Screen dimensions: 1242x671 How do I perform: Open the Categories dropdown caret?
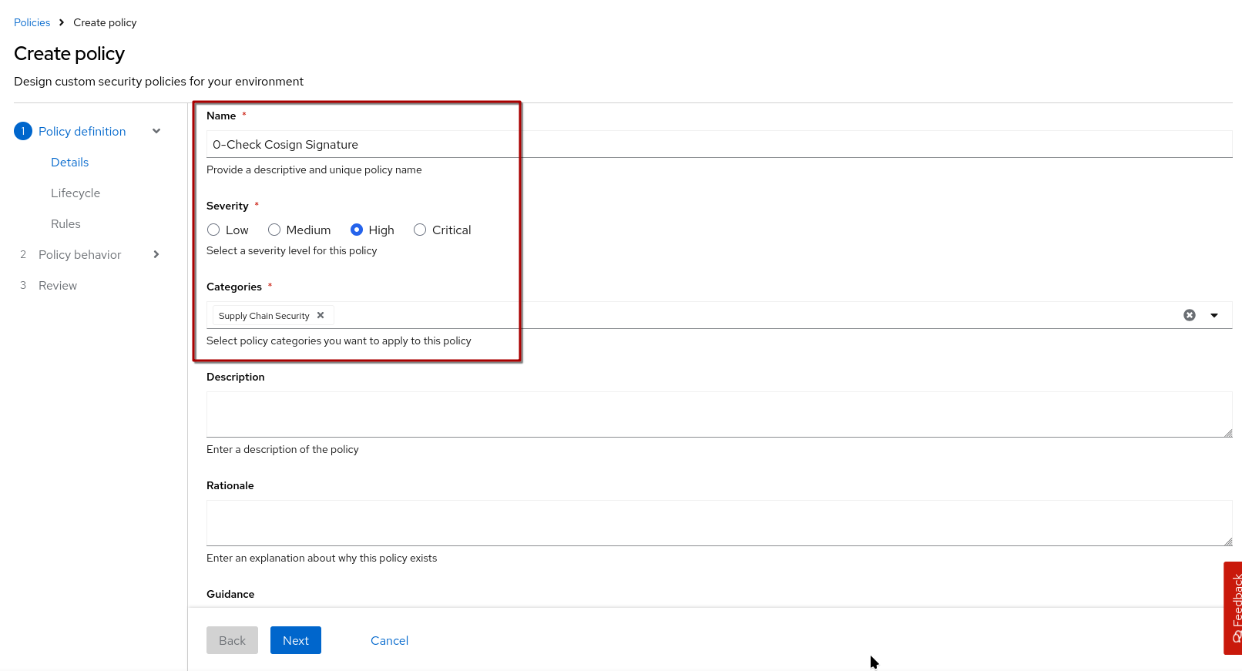tap(1214, 315)
